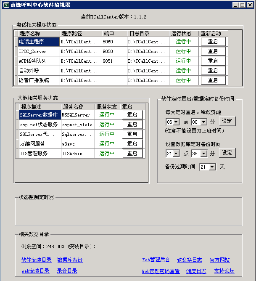Screen dimensions: 256x281
Task: Click the application icon in title bar
Action: tap(6, 5)
